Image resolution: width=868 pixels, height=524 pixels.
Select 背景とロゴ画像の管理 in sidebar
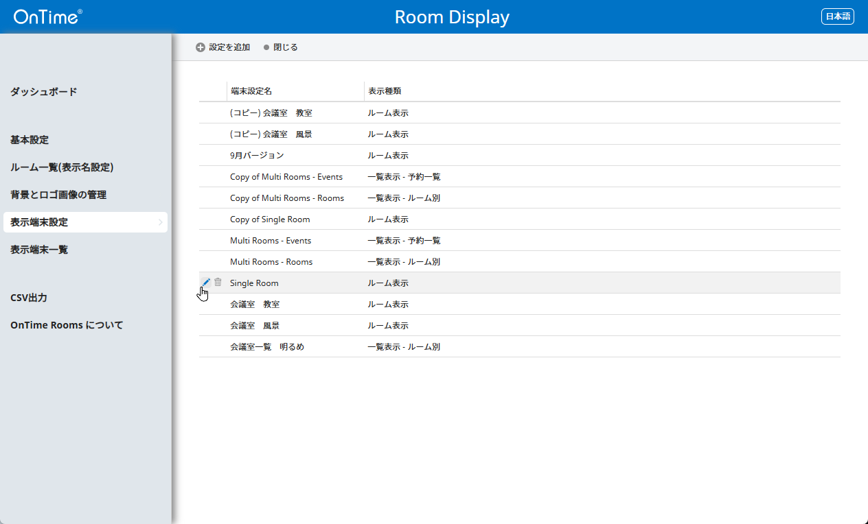tap(58, 195)
